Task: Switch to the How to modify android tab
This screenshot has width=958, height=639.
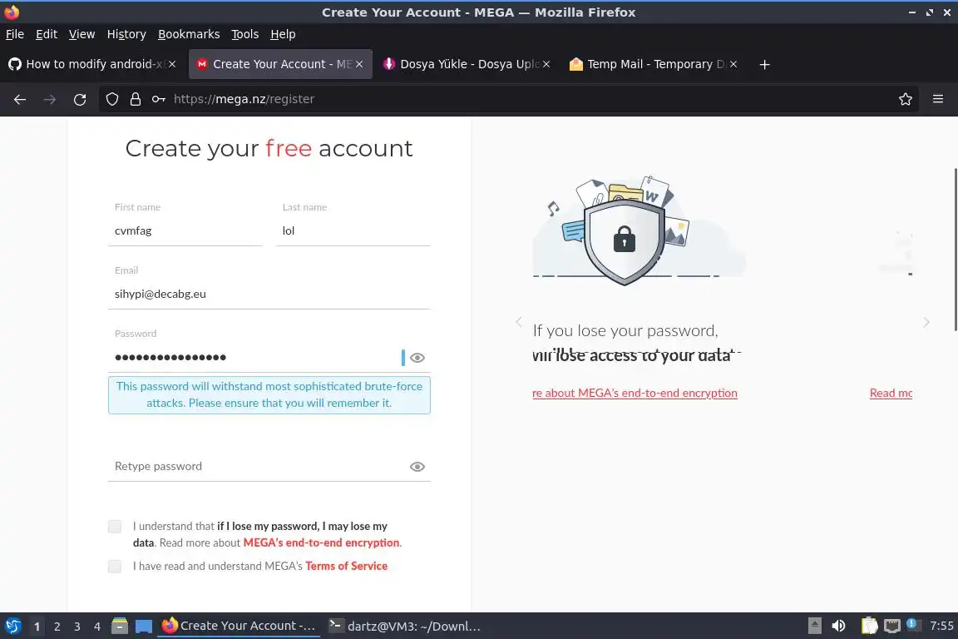Action: click(91, 64)
